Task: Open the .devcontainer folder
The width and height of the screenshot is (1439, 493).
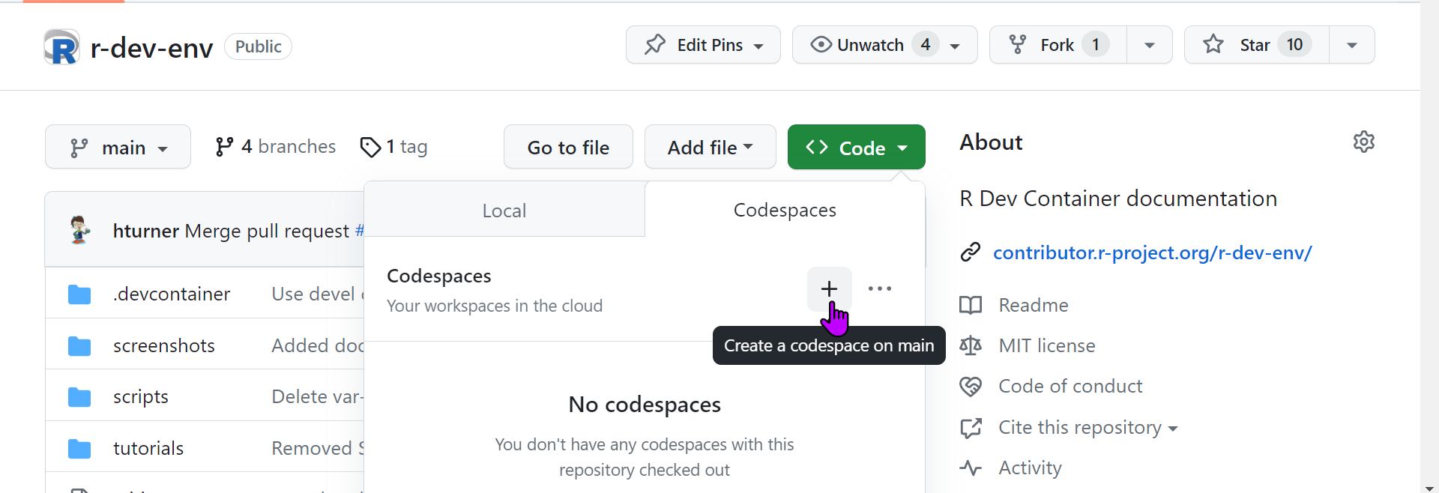Action: coord(171,294)
